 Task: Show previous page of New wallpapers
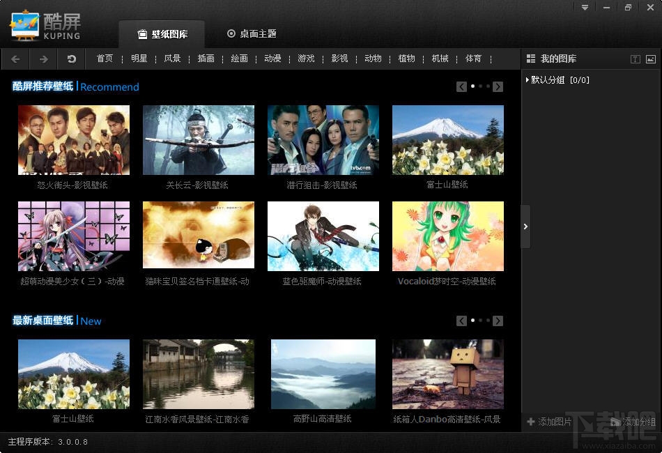(x=461, y=321)
